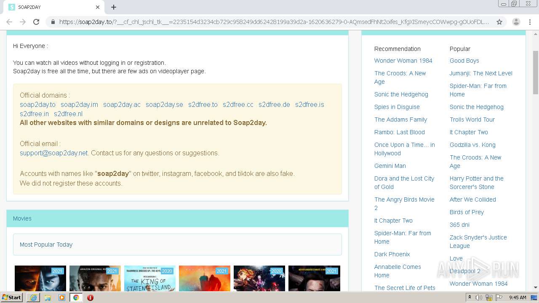Open the soap2day.im domain link
The image size is (539, 303).
click(x=79, y=104)
